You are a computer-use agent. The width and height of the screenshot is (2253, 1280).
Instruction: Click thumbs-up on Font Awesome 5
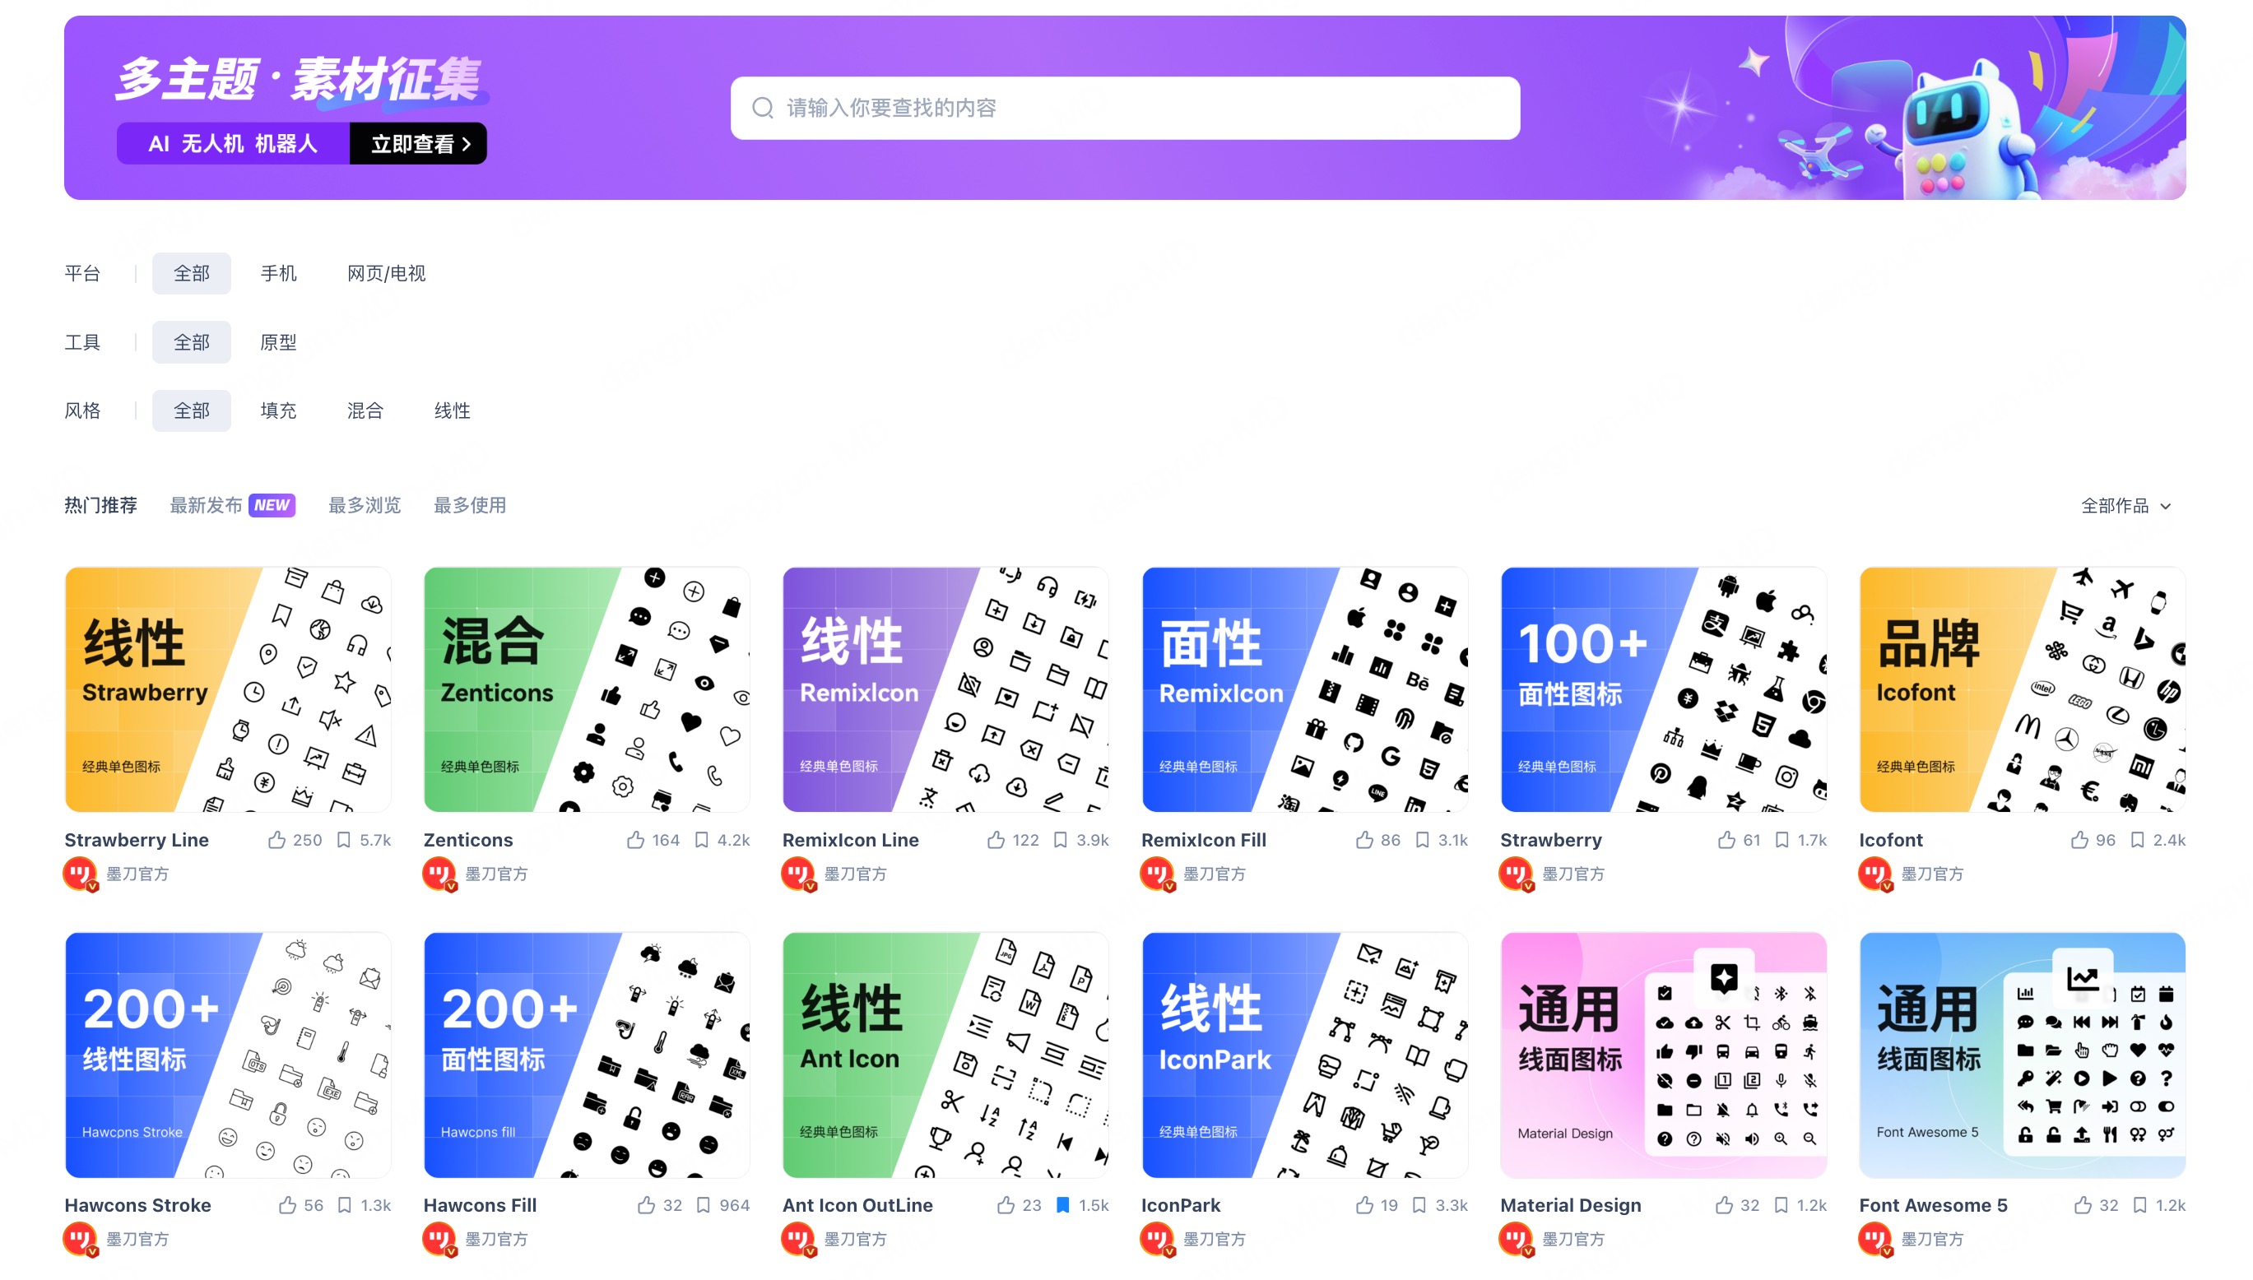pyautogui.click(x=2083, y=1205)
